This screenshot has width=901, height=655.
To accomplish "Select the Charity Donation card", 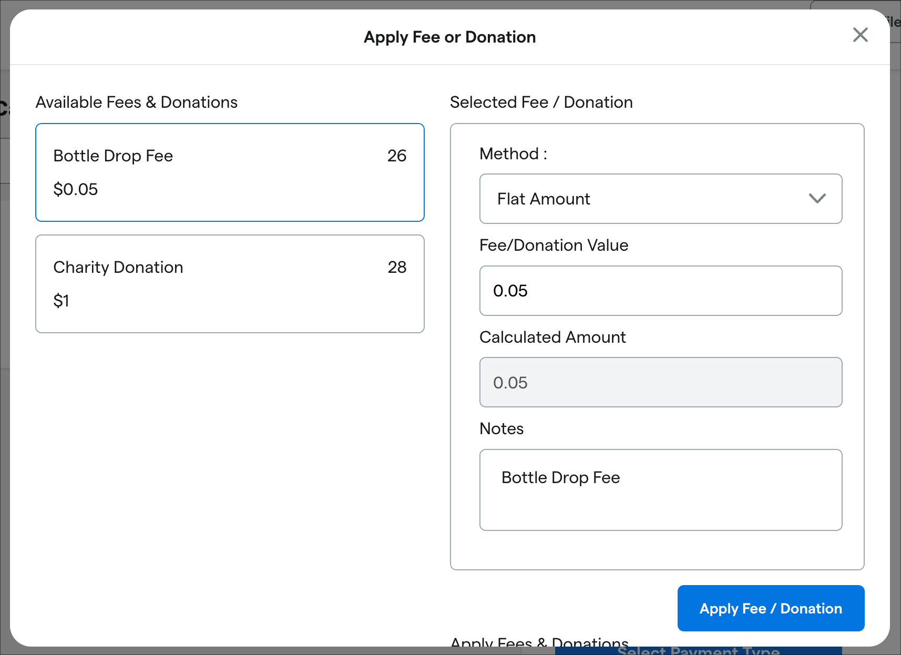I will 230,284.
